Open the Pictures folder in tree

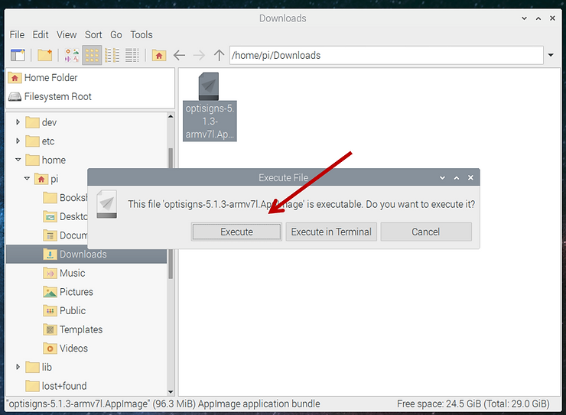[x=76, y=292]
